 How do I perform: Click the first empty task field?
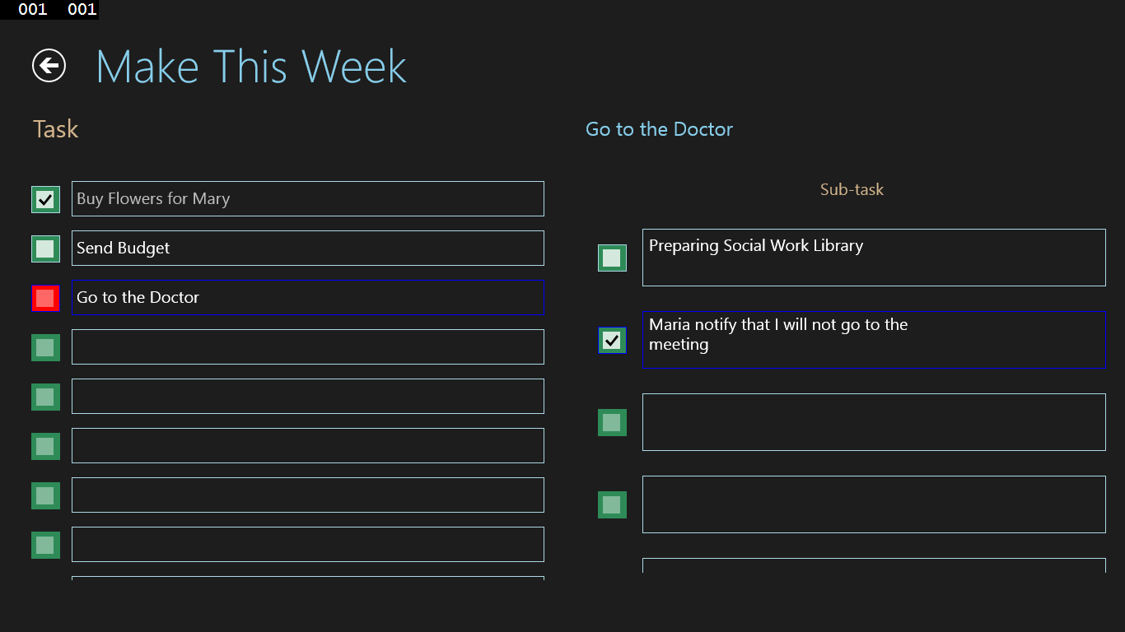click(x=307, y=347)
